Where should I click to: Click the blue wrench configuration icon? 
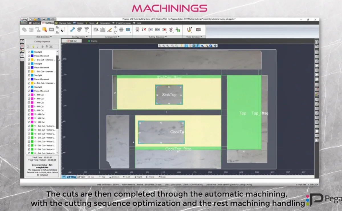pyautogui.click(x=72, y=29)
